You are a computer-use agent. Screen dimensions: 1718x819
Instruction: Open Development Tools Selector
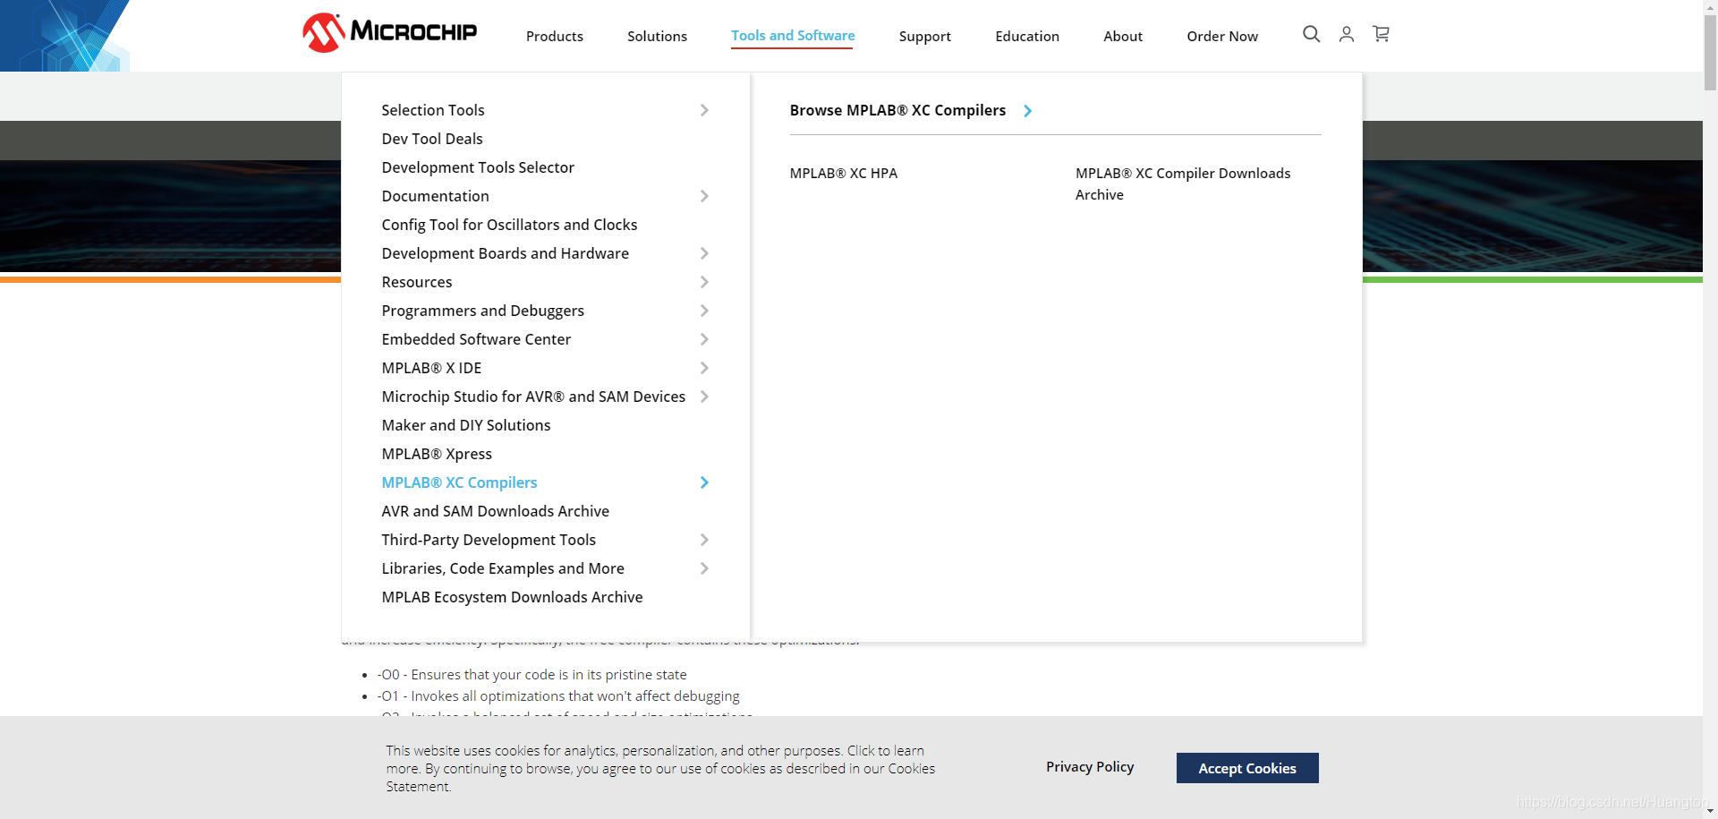478,167
